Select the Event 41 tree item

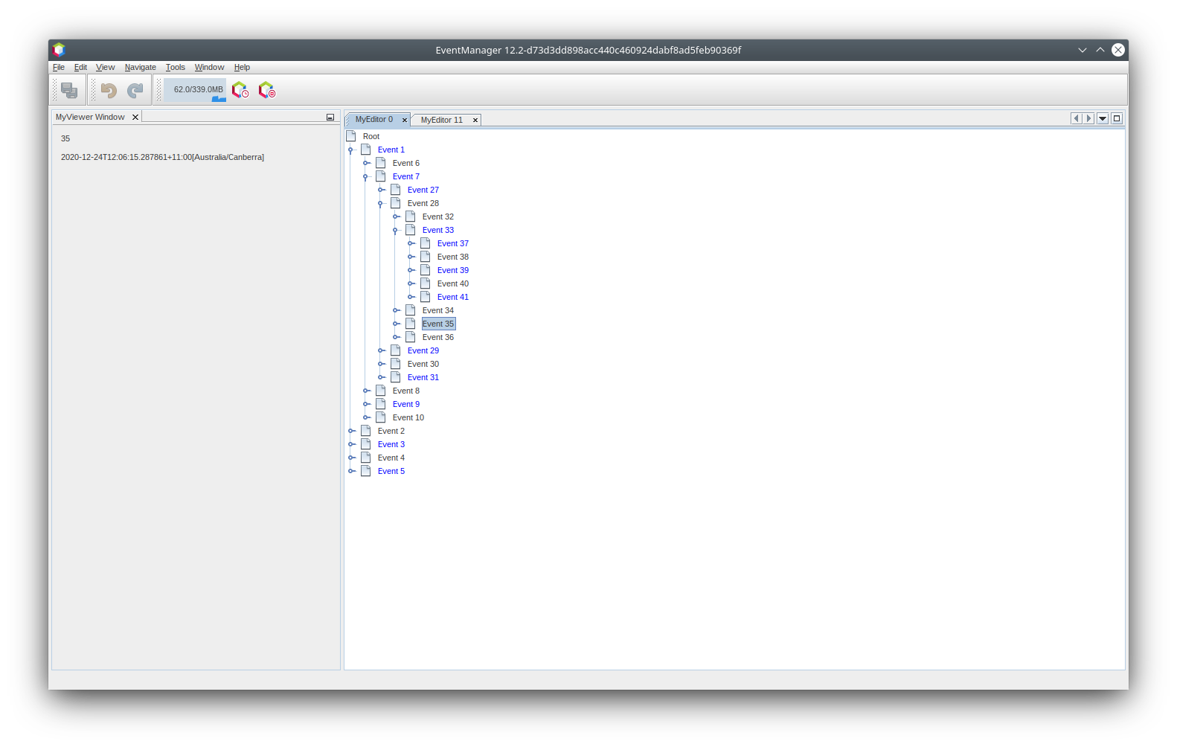click(x=452, y=297)
